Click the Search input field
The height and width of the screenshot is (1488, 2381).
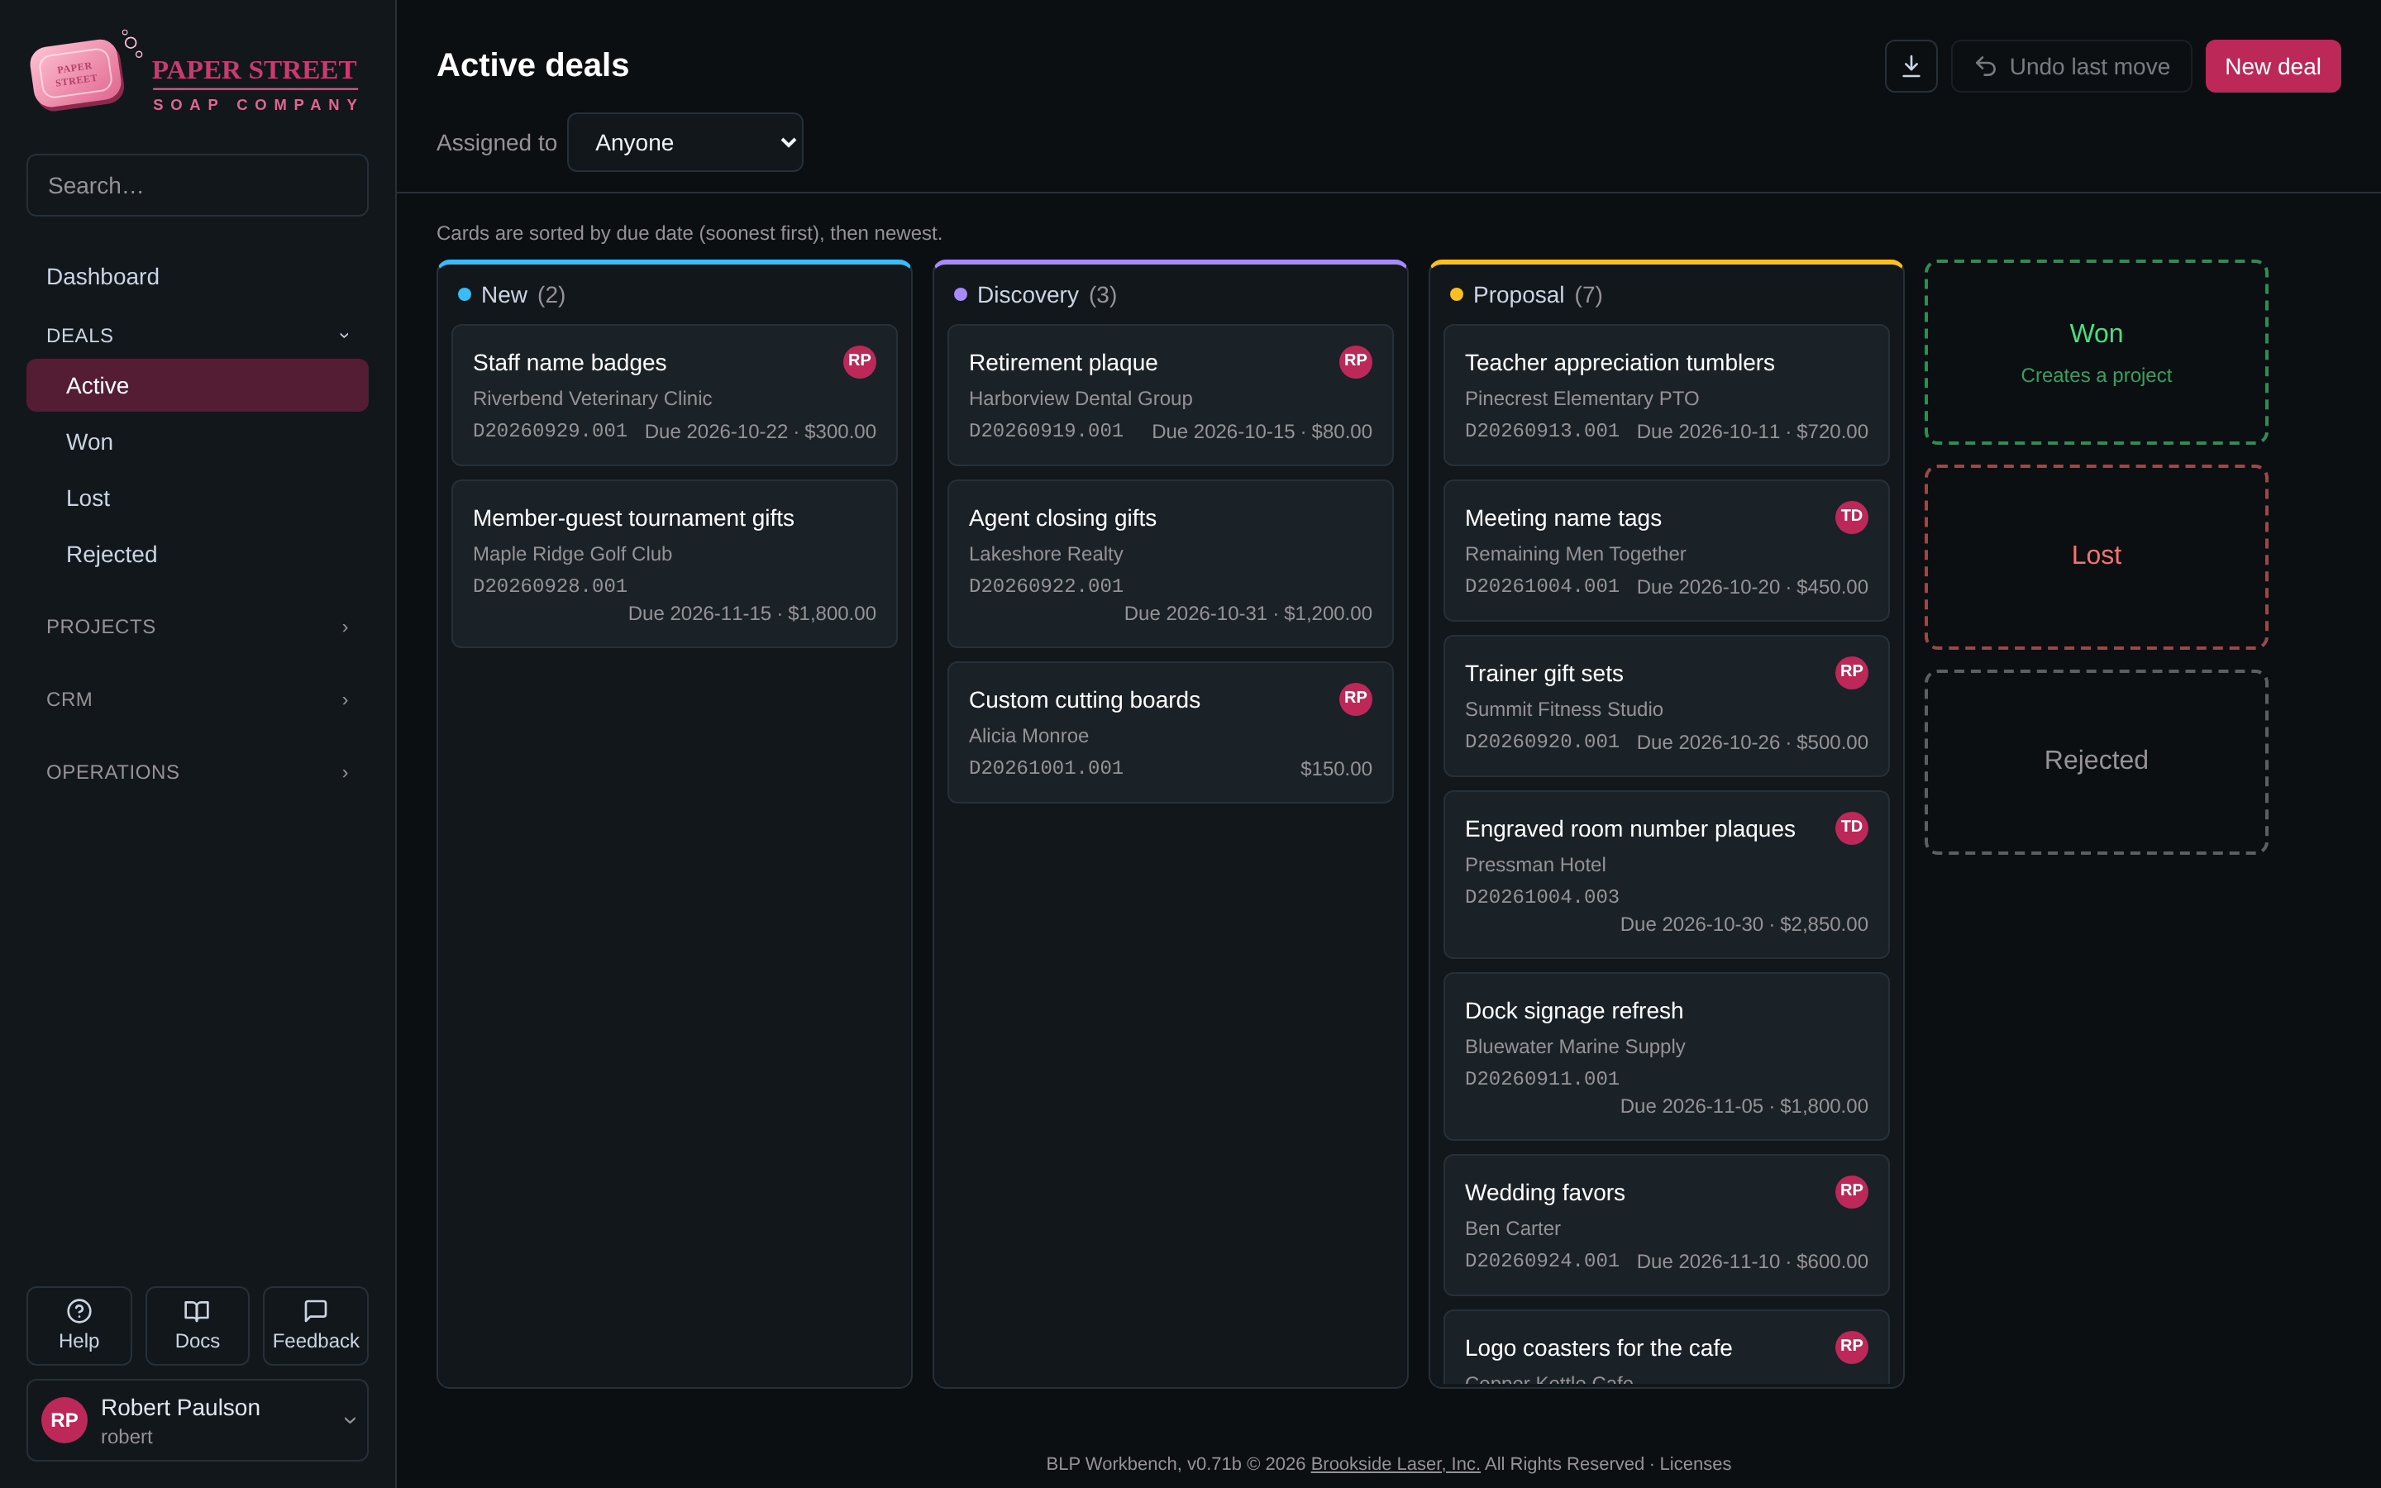click(x=197, y=185)
